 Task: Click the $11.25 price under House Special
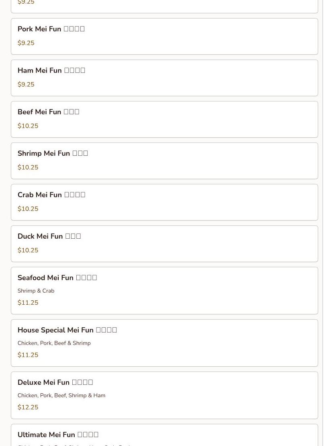[x=28, y=355]
